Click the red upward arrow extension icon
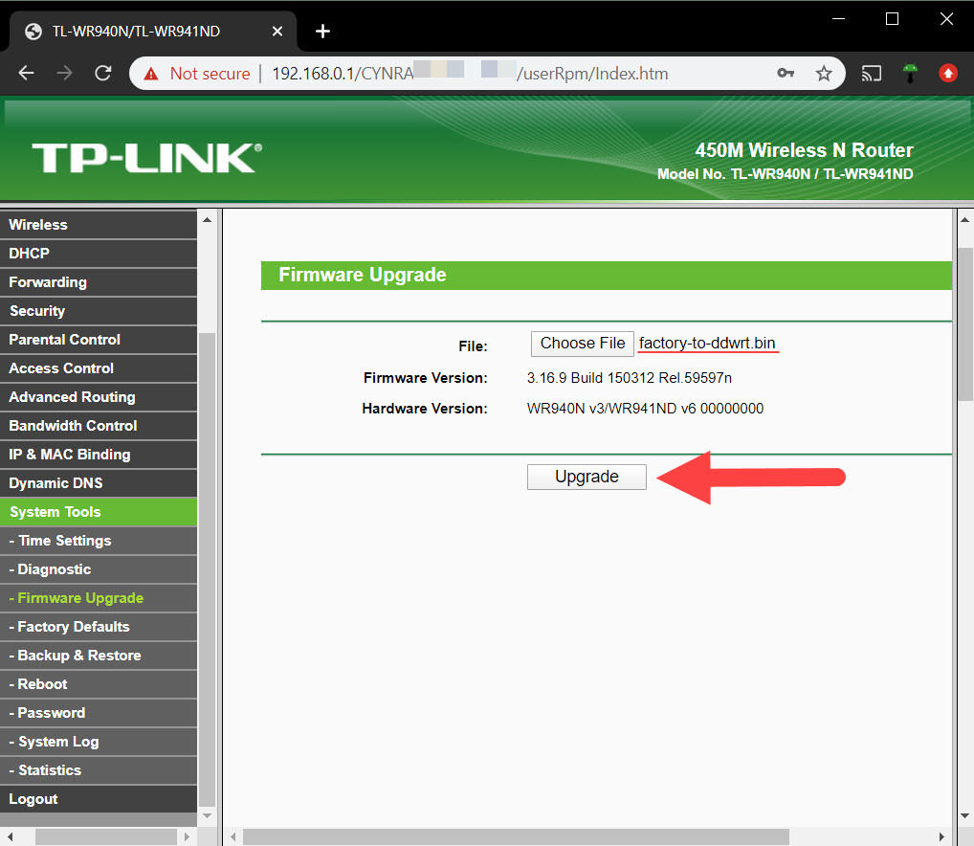This screenshot has height=846, width=974. 947,74
